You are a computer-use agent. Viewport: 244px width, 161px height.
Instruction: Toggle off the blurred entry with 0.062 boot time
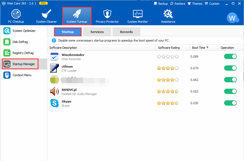click(230, 80)
